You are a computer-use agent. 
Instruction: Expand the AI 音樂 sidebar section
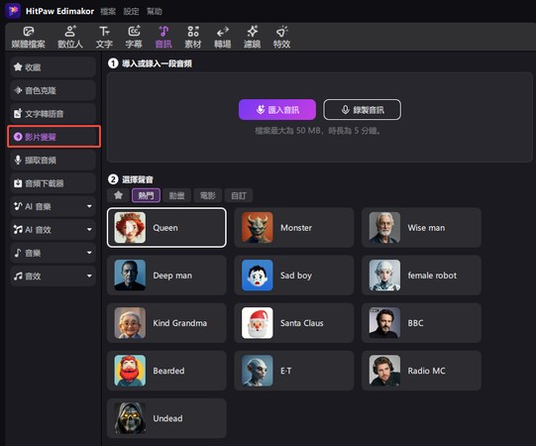(53, 206)
